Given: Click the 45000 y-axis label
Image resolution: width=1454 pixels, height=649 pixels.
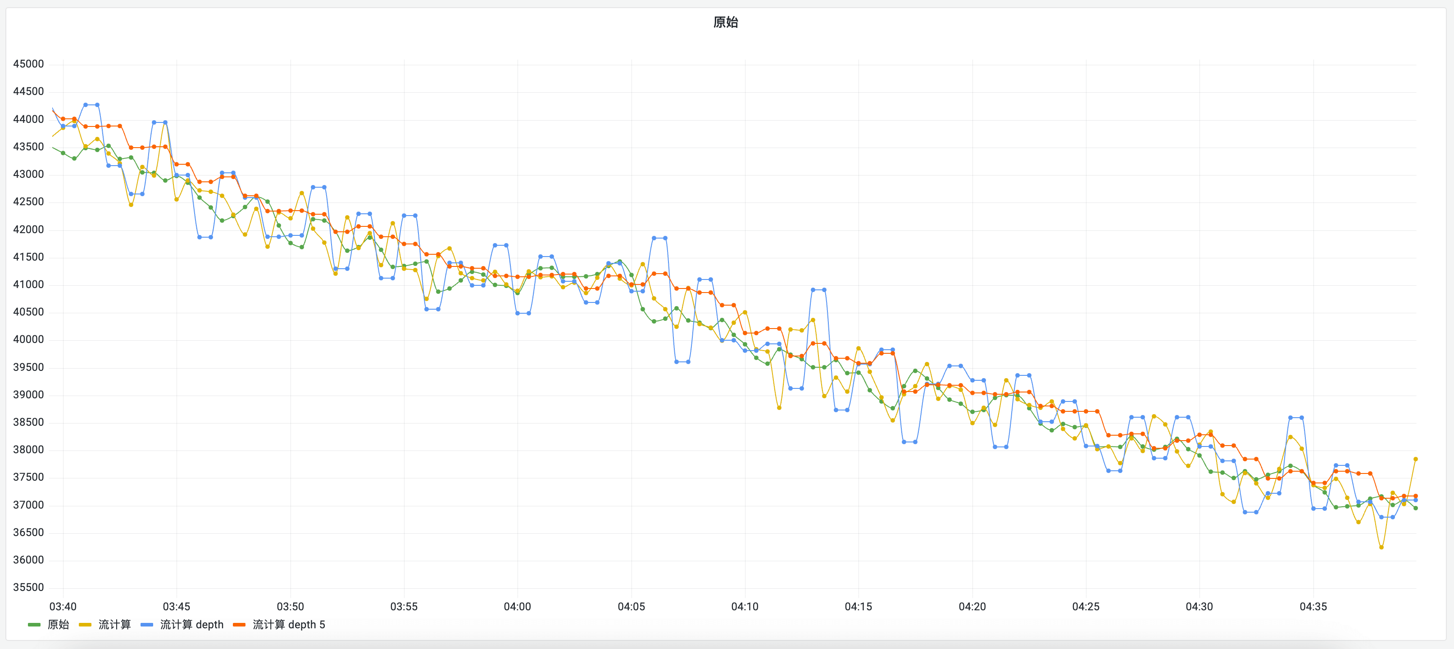Looking at the screenshot, I should pyautogui.click(x=28, y=64).
